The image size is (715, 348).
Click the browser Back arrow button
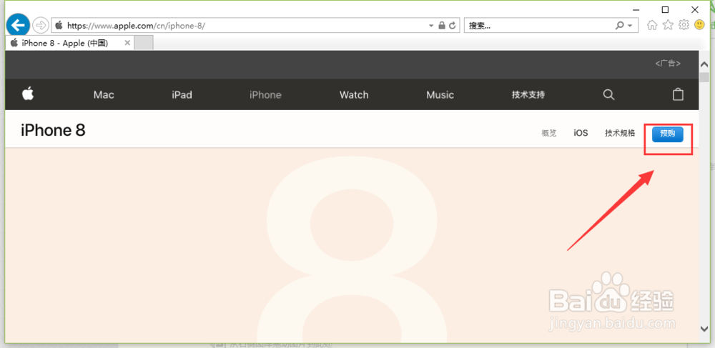[x=18, y=25]
